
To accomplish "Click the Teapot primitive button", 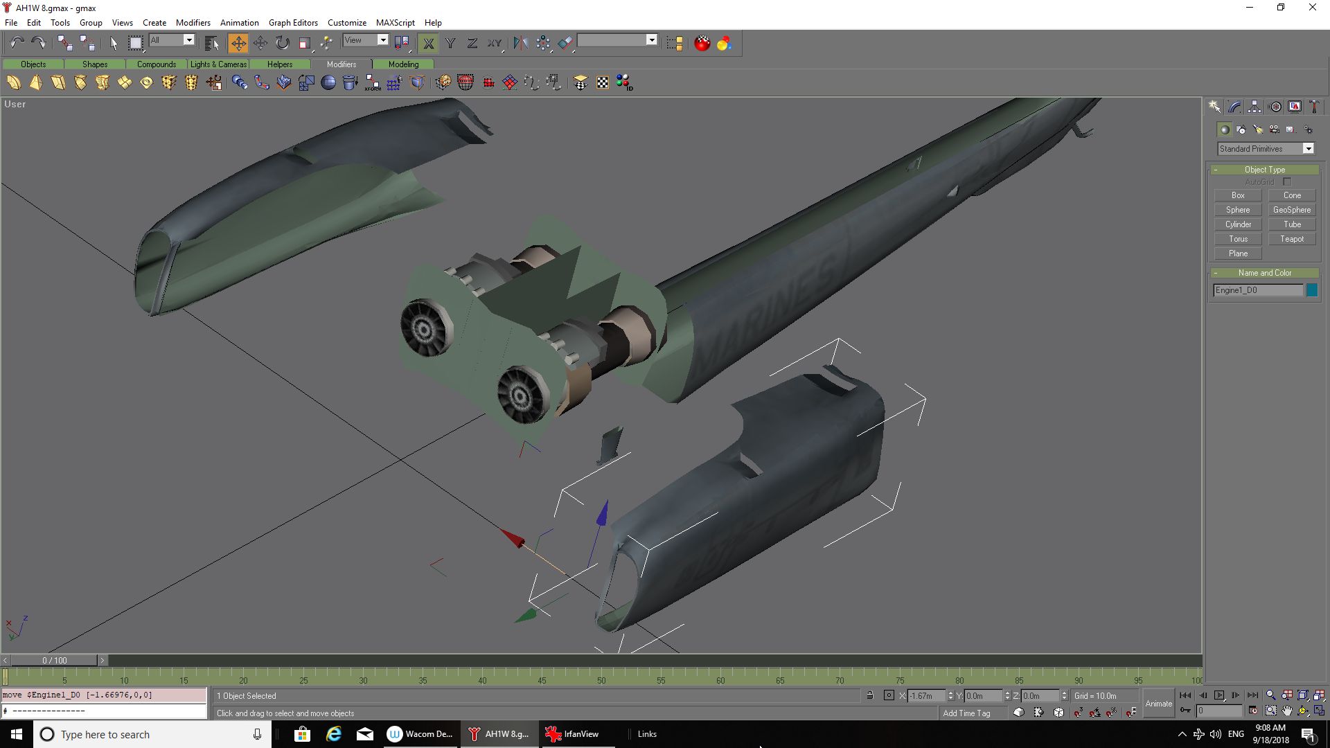I will pos(1291,239).
